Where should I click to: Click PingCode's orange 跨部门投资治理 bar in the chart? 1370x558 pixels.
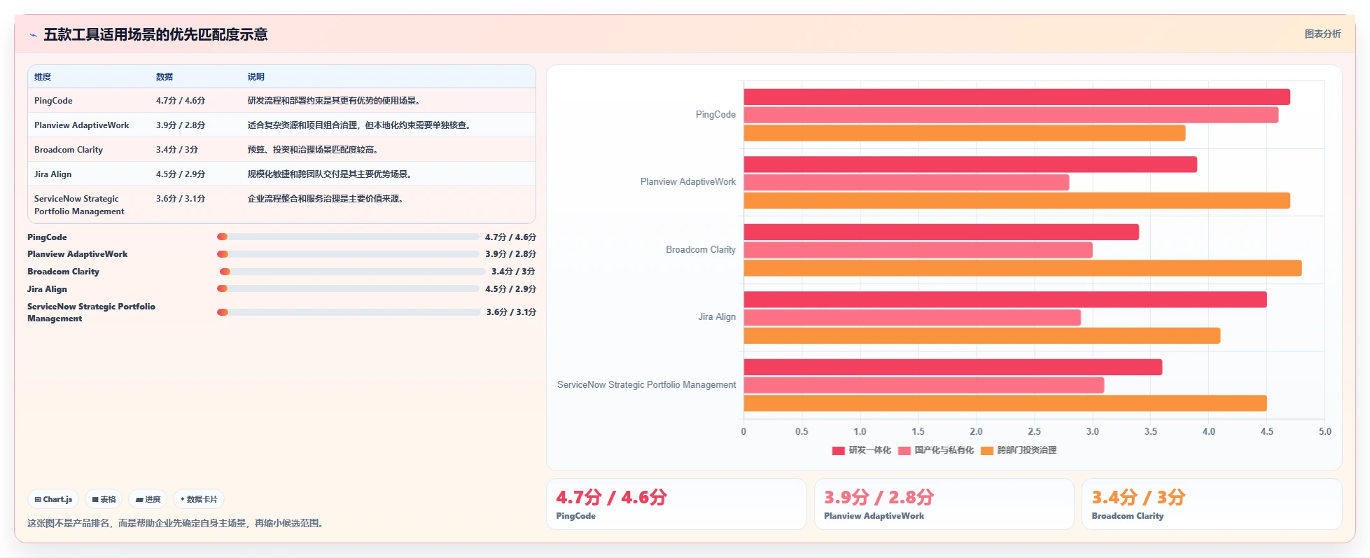(x=964, y=133)
